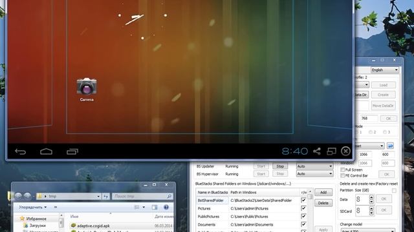Click the Add shared folder button
The height and width of the screenshot is (232, 414).
[x=323, y=192]
